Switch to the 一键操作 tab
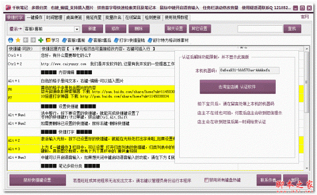This screenshot has width=317, height=195. (x=34, y=17)
